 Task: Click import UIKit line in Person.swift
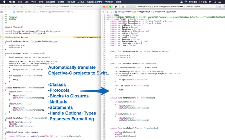coord(112,15)
